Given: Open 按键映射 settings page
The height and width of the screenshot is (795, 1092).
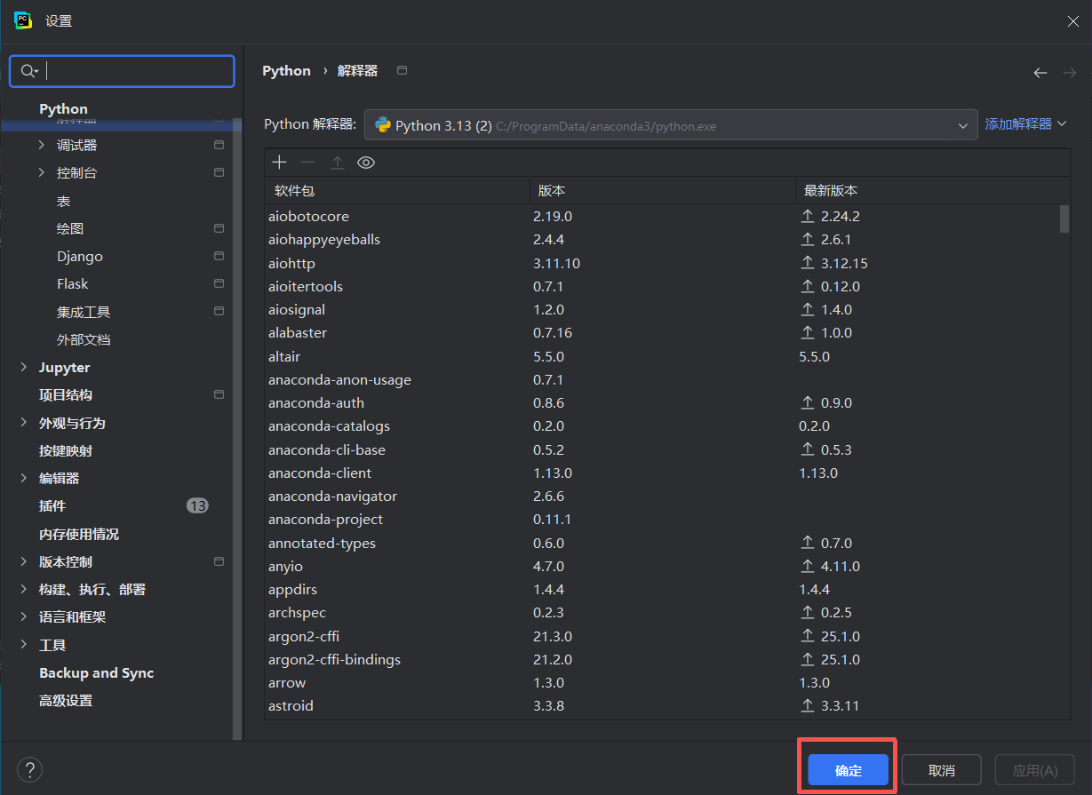Looking at the screenshot, I should 66,450.
